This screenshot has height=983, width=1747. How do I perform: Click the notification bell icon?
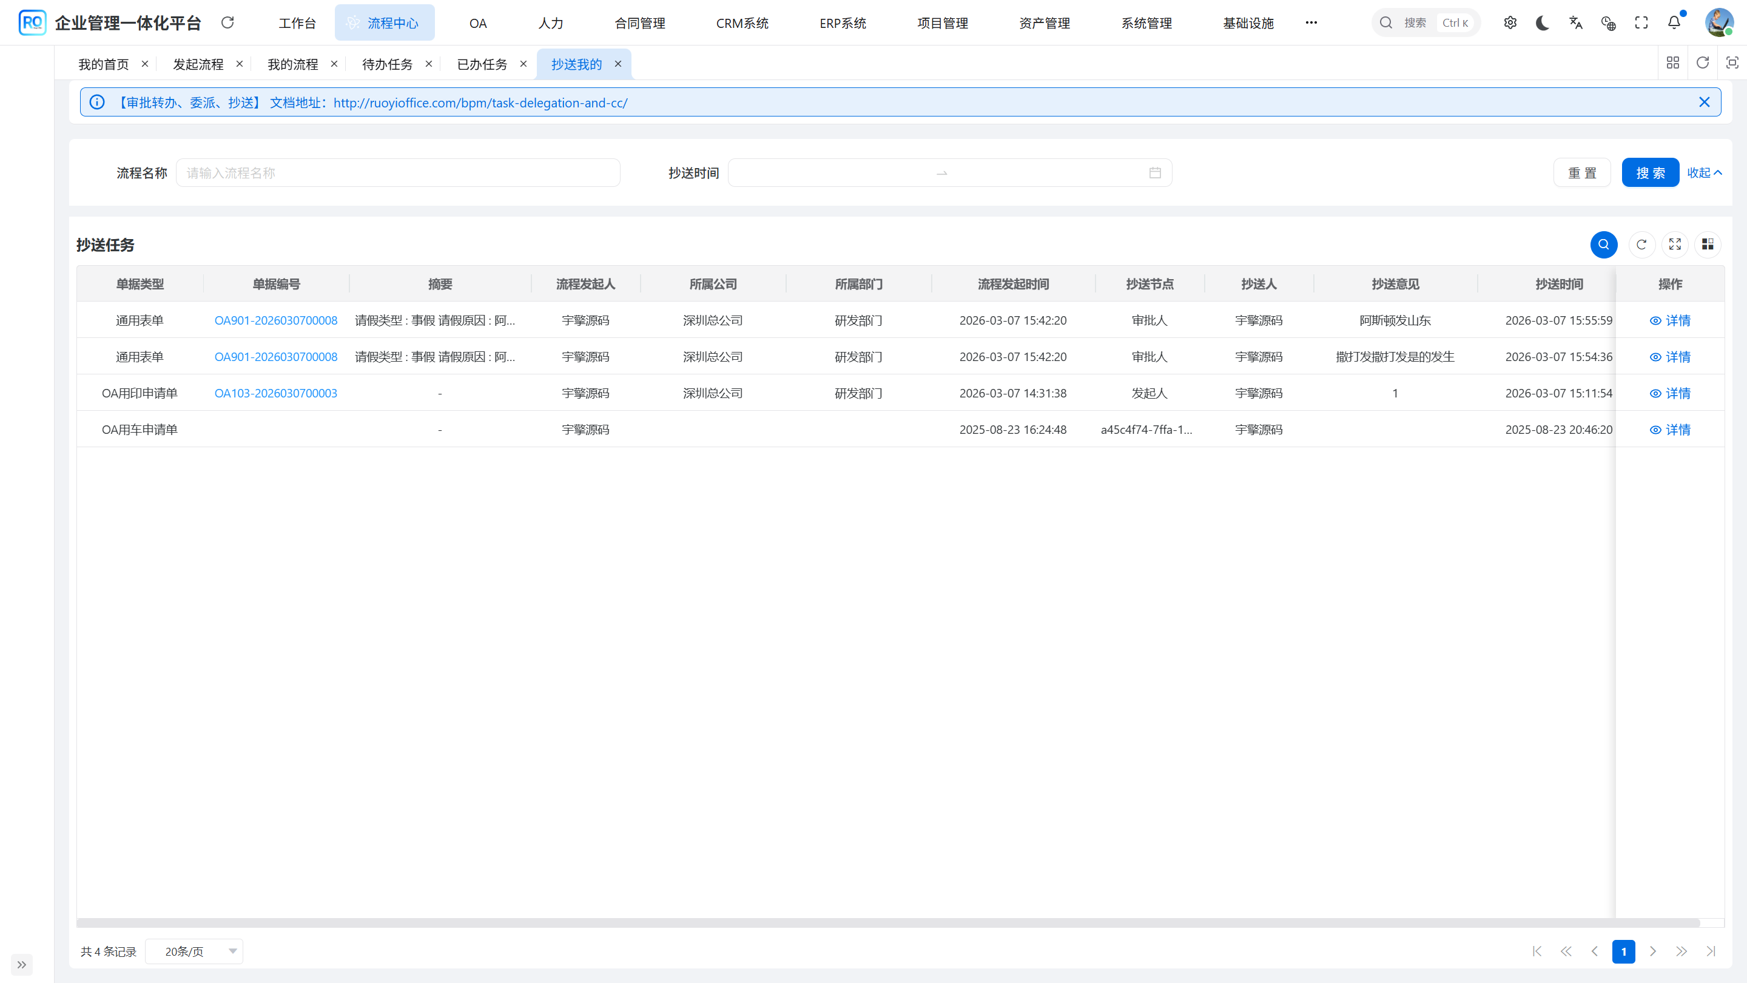coord(1674,23)
